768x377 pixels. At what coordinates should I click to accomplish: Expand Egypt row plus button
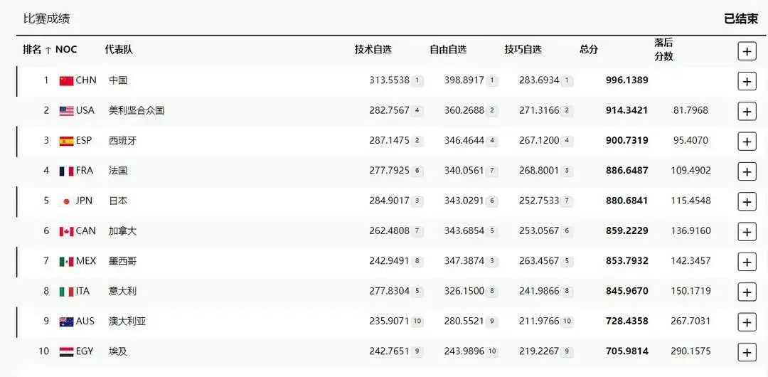747,353
